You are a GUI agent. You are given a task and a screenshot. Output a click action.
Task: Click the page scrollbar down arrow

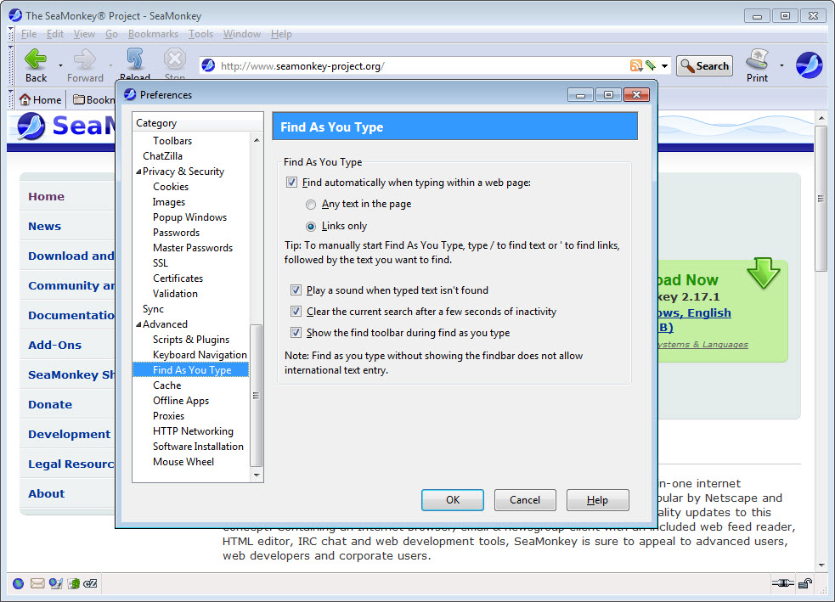(x=821, y=565)
